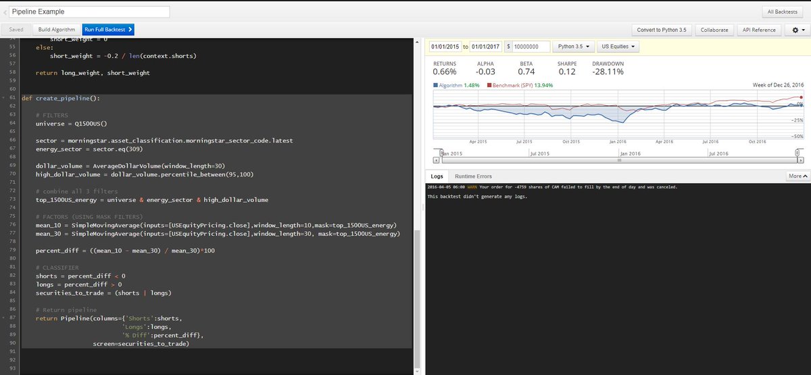Image resolution: width=811 pixels, height=375 pixels.
Task: Click the 'screen=securities_to_trade)' line
Action: tap(141, 343)
